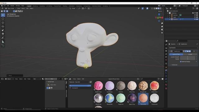Expand the Camera item in outliner
Image resolution: width=199 pixels, height=112 pixels.
click(x=170, y=15)
